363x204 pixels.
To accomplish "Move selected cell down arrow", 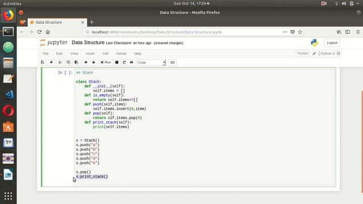I will 94,62.
